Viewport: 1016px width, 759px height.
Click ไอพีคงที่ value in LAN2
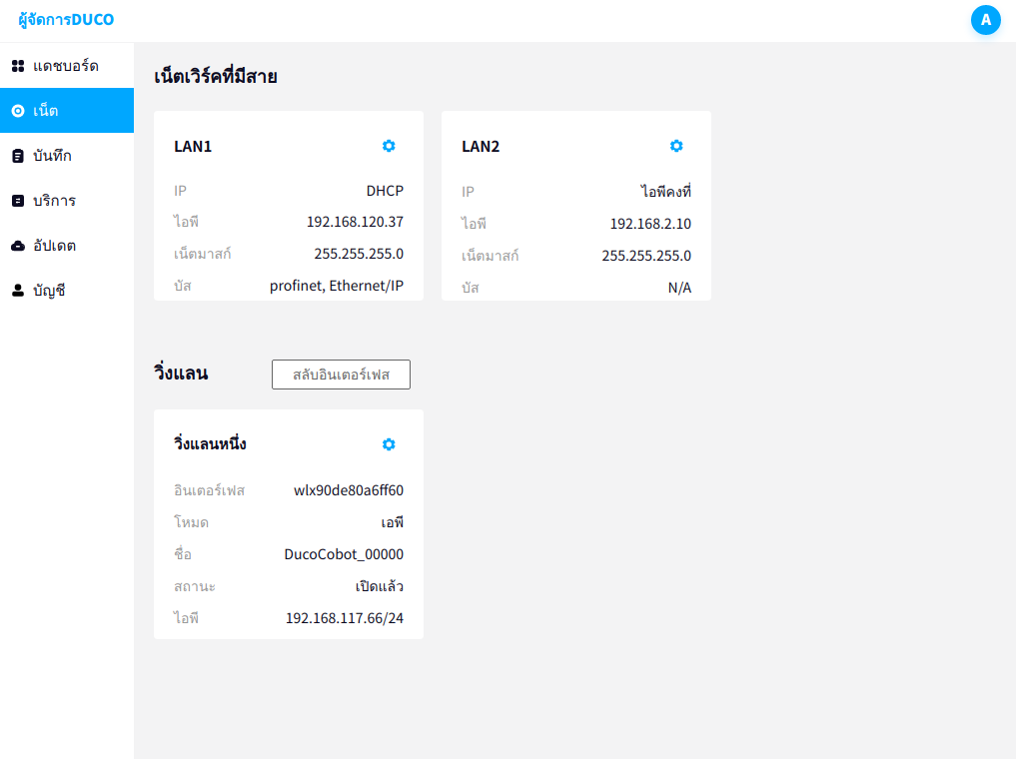pos(666,191)
